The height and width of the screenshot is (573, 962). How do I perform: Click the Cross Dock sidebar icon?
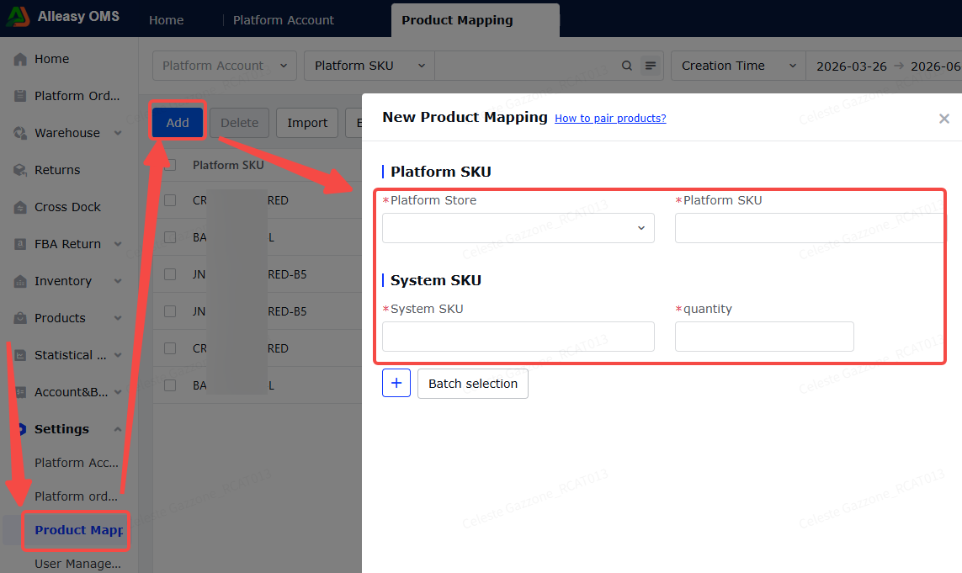click(x=20, y=207)
